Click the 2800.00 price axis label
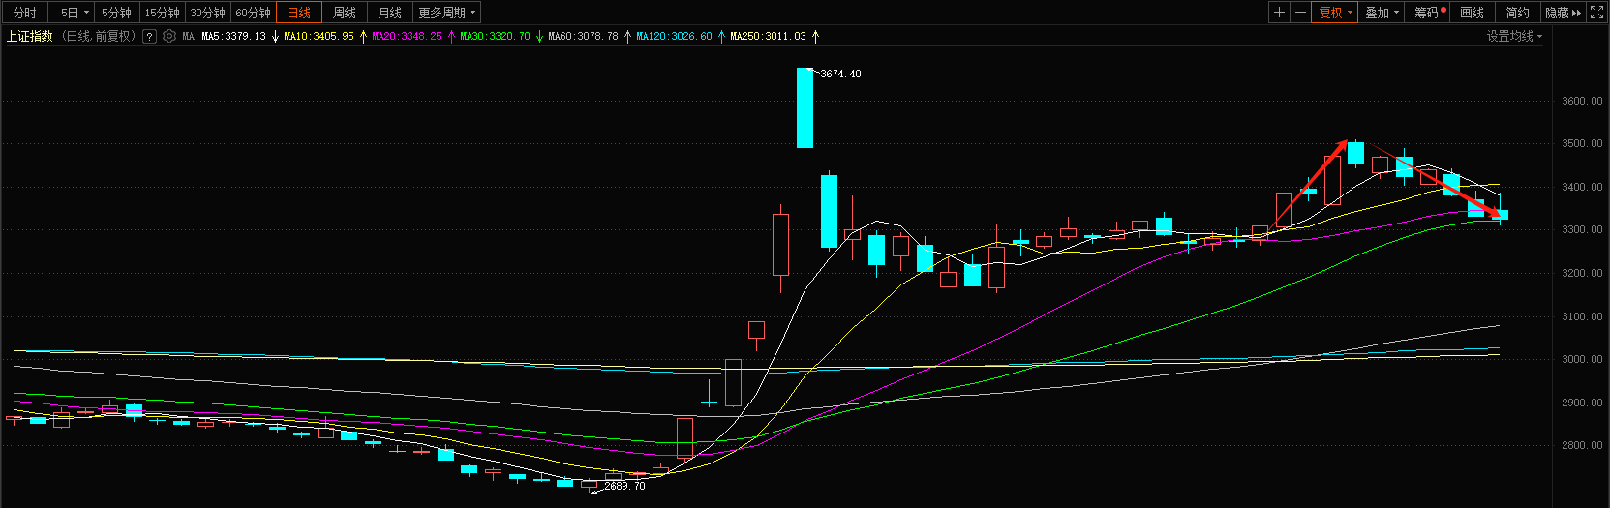Image resolution: width=1610 pixels, height=508 pixels. [x=1582, y=445]
